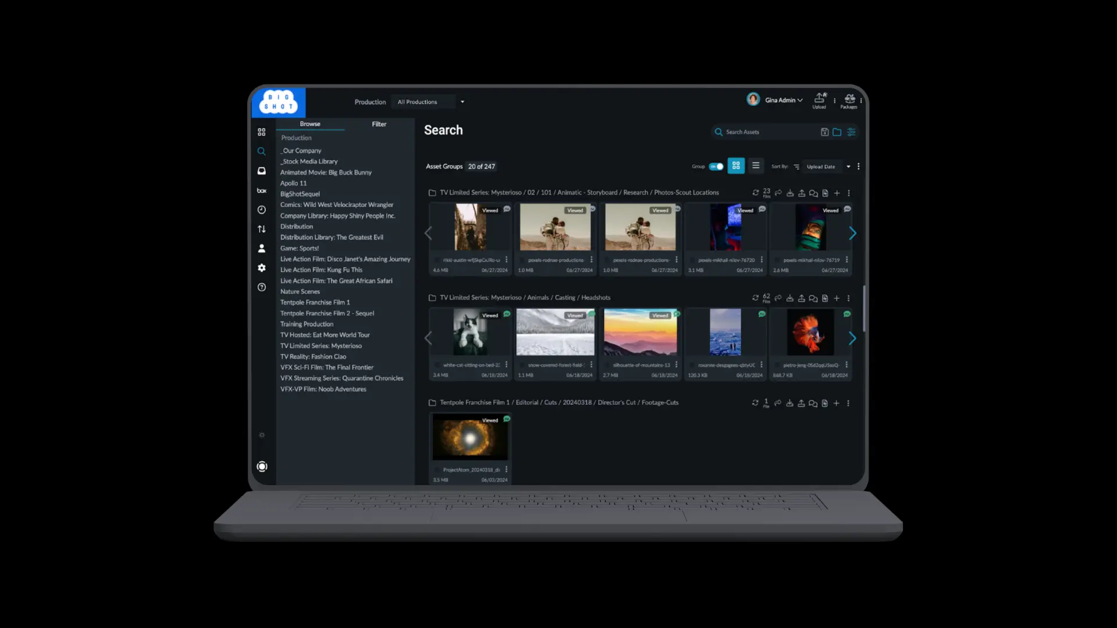Click the add plus icon for Footage-Cuts group
The height and width of the screenshot is (628, 1117).
836,403
